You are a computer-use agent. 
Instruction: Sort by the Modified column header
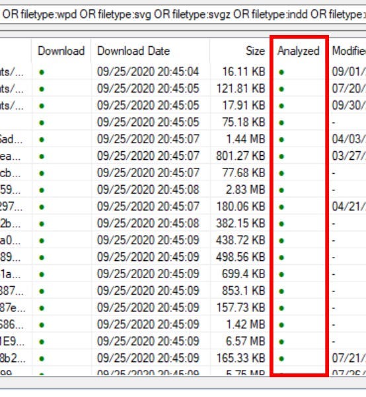point(349,51)
